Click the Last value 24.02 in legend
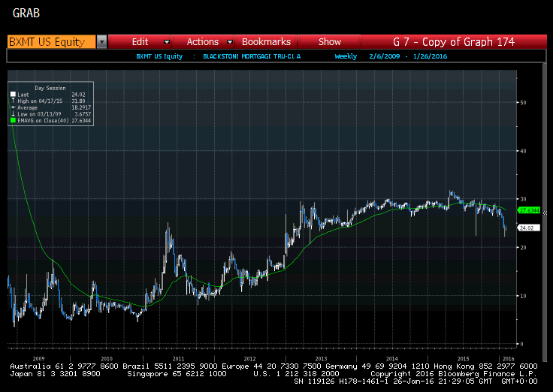Screen dimensions: 553x392 (78, 95)
